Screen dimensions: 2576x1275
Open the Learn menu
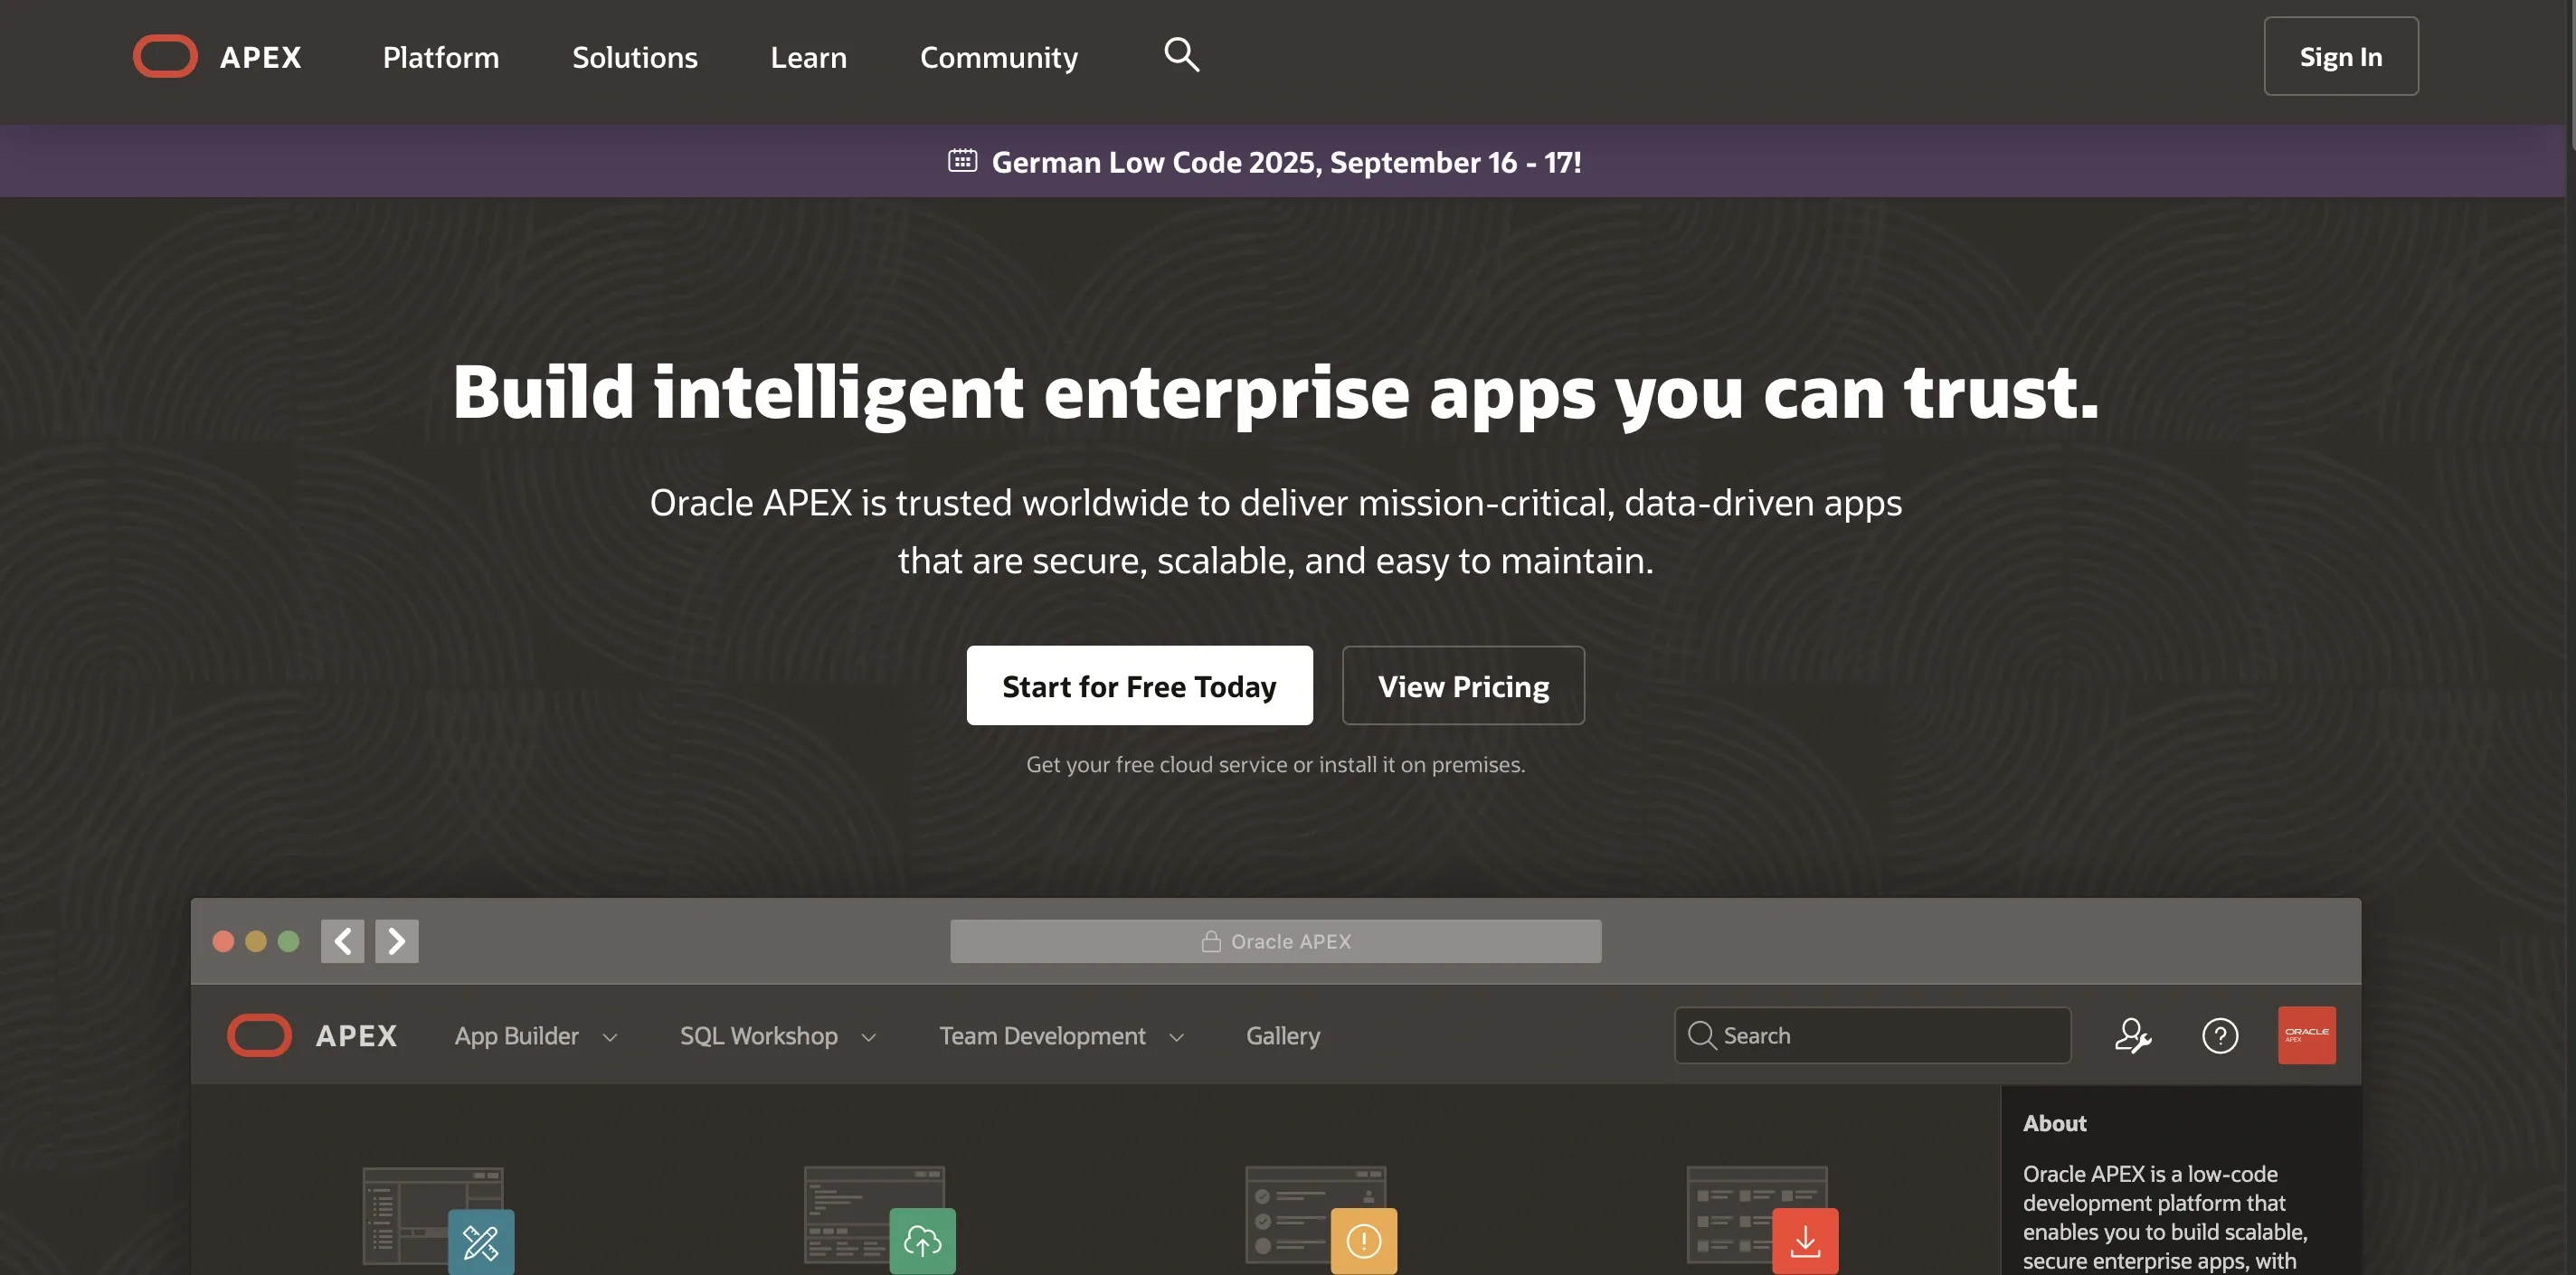pyautogui.click(x=808, y=57)
